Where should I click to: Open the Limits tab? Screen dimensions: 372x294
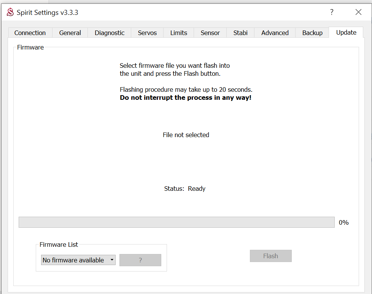tap(178, 33)
